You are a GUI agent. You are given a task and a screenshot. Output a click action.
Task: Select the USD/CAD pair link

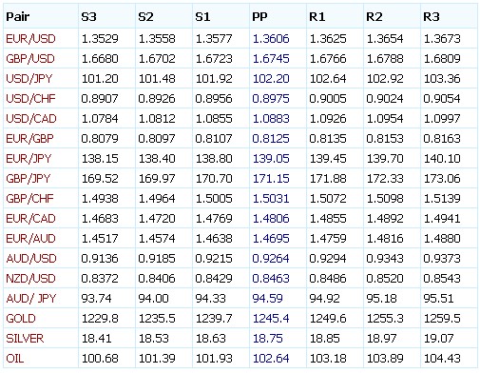[31, 119]
